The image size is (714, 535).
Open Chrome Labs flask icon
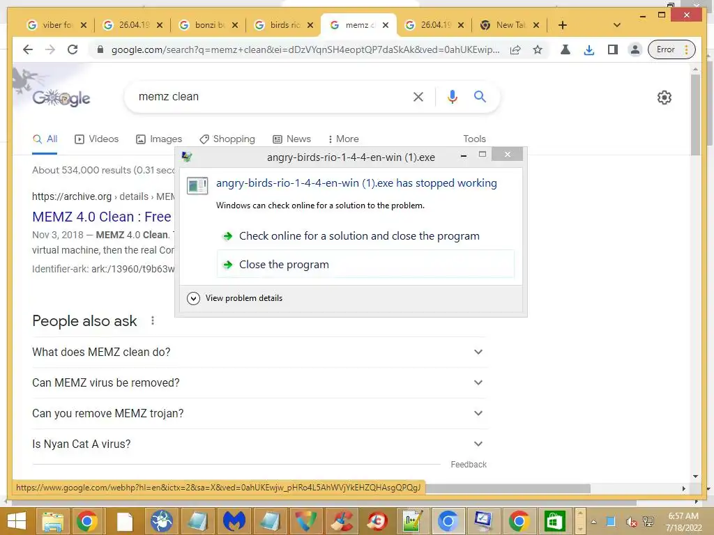pos(565,49)
